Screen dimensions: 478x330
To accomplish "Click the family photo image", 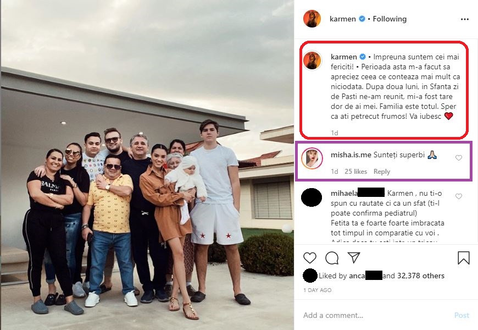I will [147, 165].
